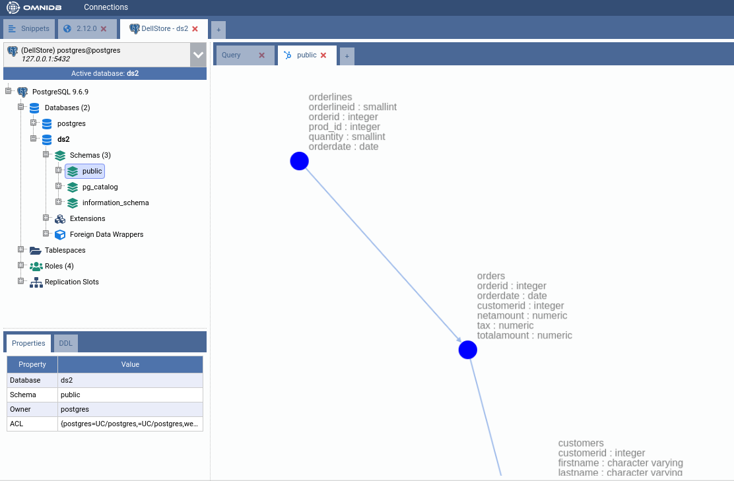The image size is (734, 481).
Task: Click the Extensions cubes icon
Action: tap(60, 218)
